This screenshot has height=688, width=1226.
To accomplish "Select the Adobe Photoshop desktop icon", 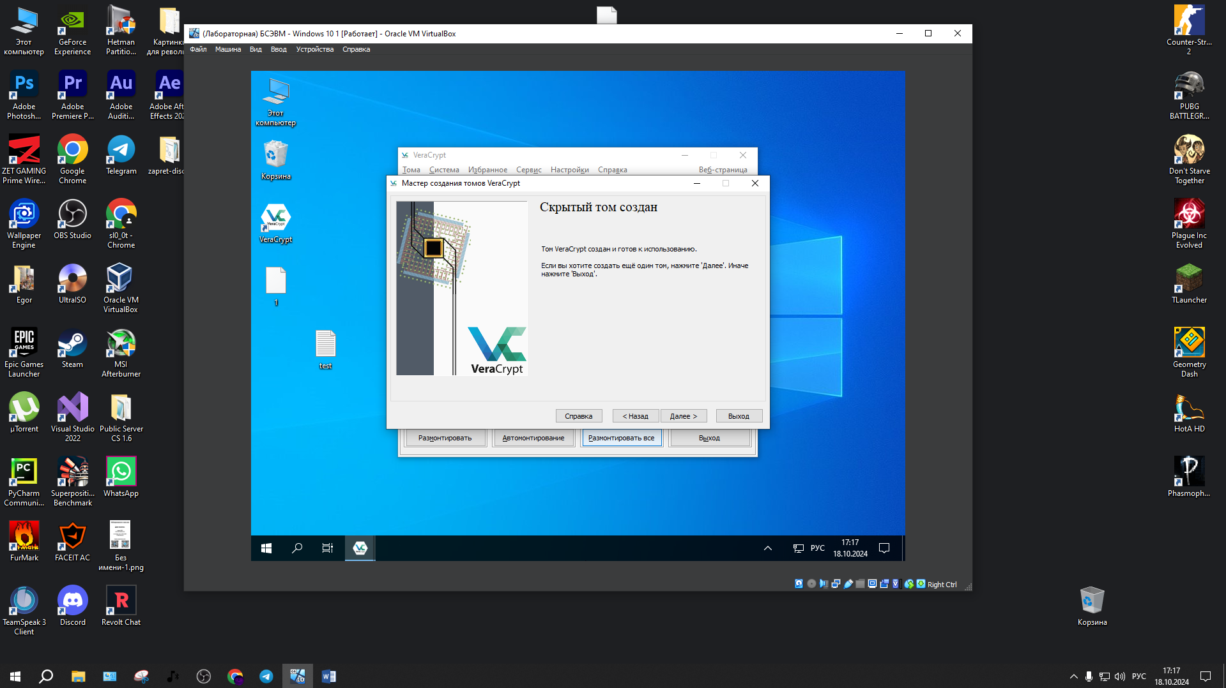I will click(24, 95).
